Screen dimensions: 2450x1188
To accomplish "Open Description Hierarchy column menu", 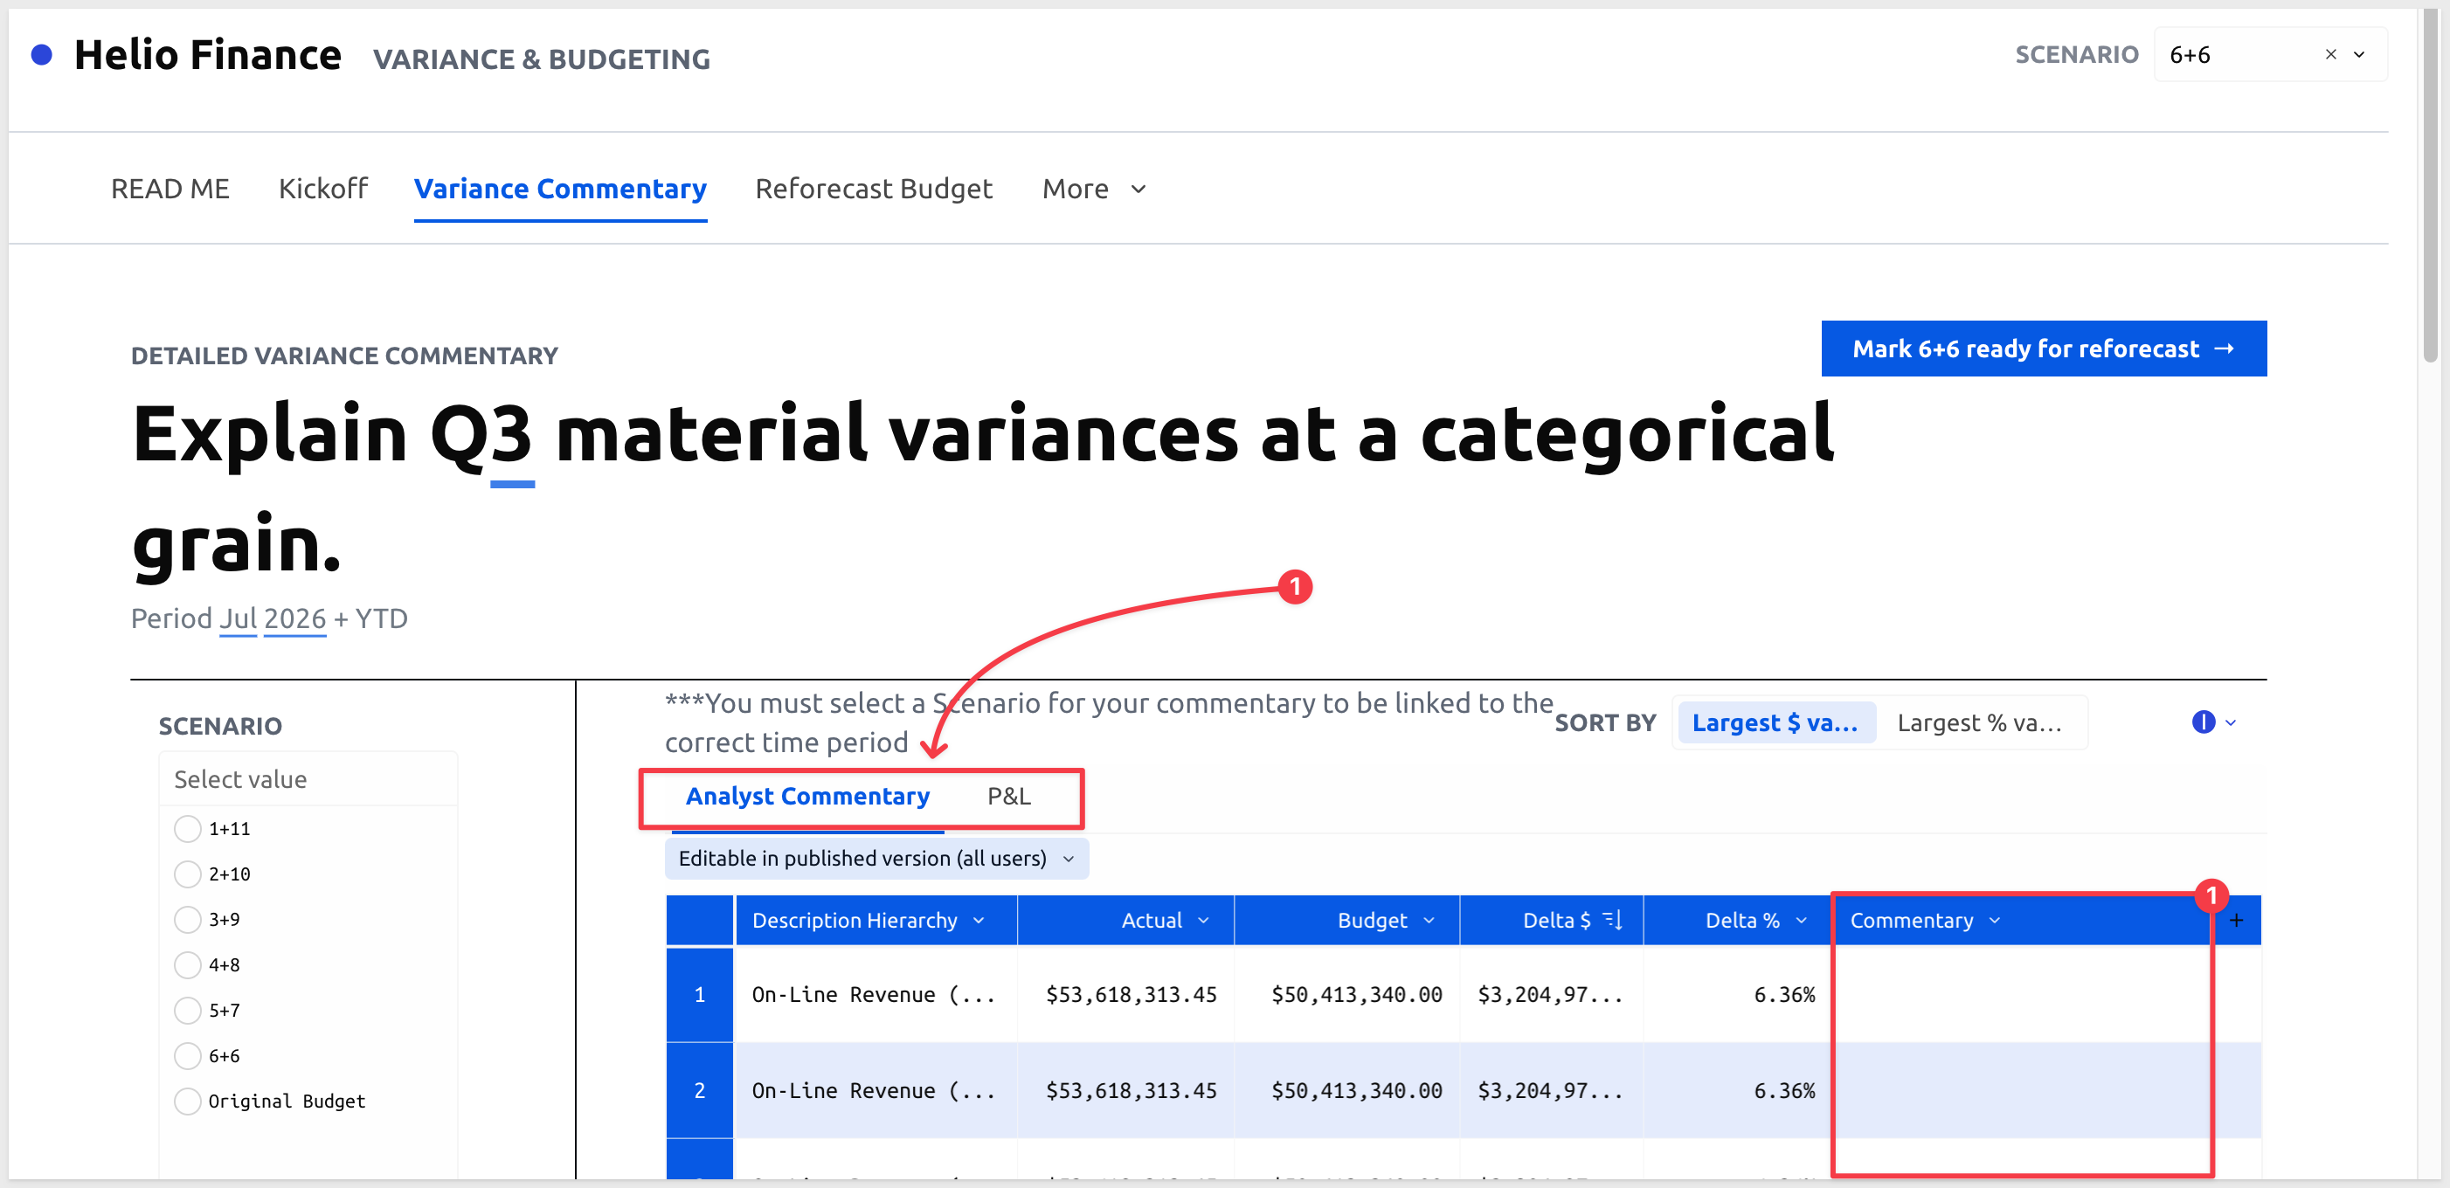I will click(x=979, y=921).
